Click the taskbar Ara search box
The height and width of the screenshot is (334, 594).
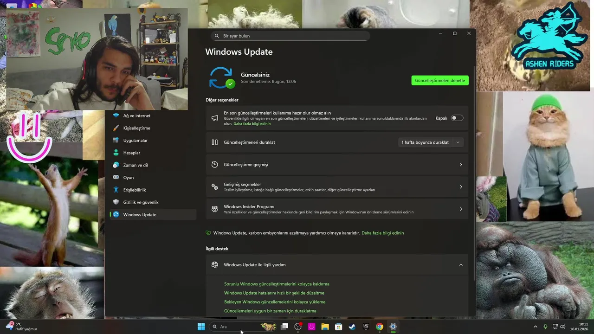pos(243,327)
